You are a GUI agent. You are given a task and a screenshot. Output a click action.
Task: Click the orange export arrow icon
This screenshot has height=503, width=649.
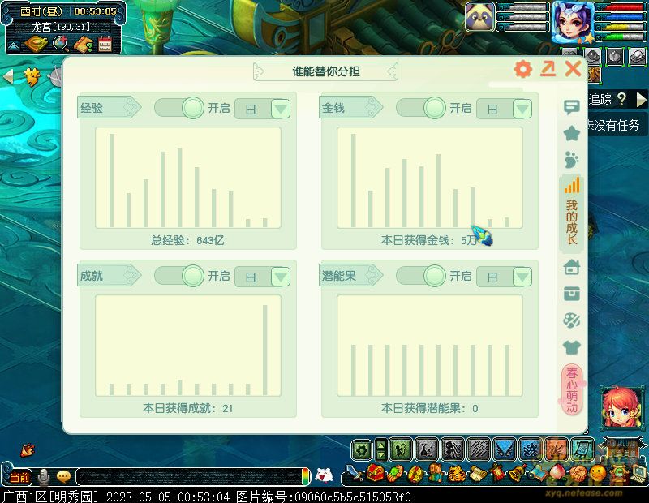pyautogui.click(x=548, y=69)
